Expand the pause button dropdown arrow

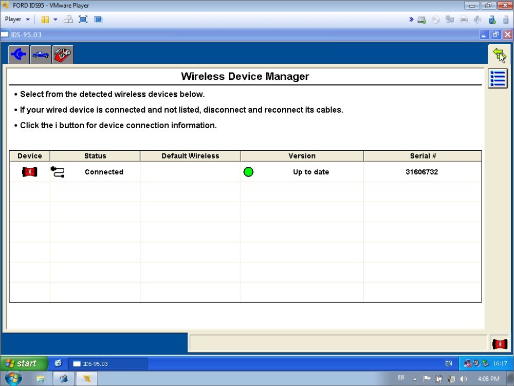(x=56, y=20)
